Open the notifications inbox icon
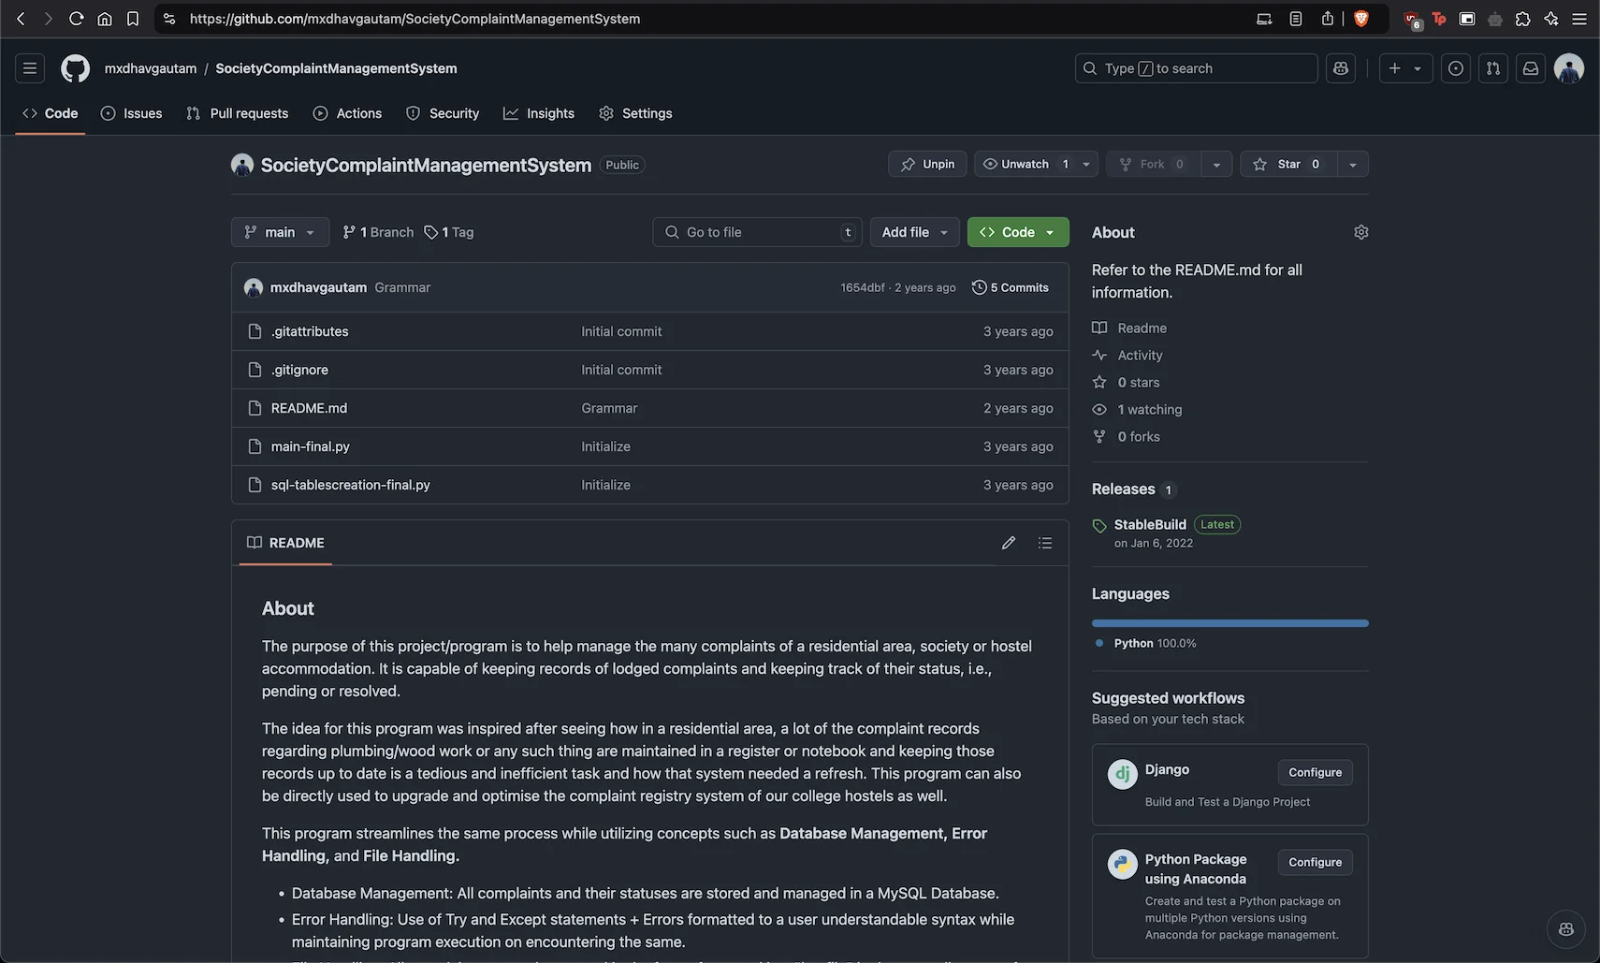1600x963 pixels. pyautogui.click(x=1531, y=67)
